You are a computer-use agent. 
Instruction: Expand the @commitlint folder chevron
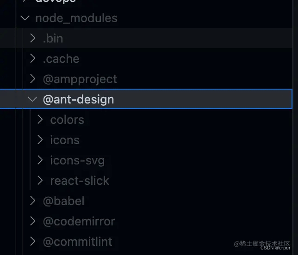pos(33,242)
